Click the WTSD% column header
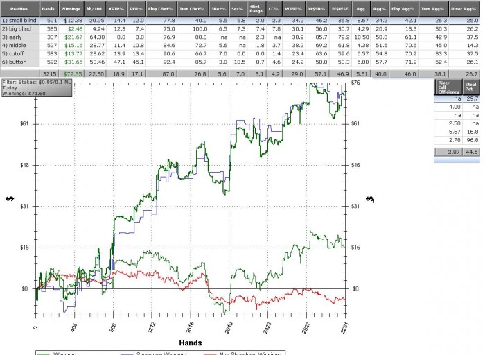Image resolution: width=485 pixels, height=355 pixels. (x=293, y=8)
